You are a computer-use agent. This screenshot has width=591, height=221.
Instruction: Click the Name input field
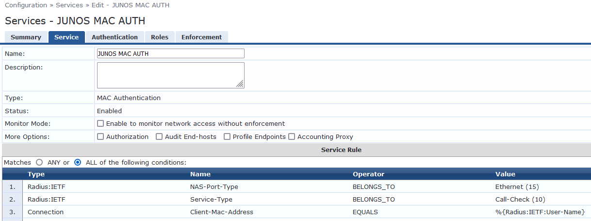point(170,54)
